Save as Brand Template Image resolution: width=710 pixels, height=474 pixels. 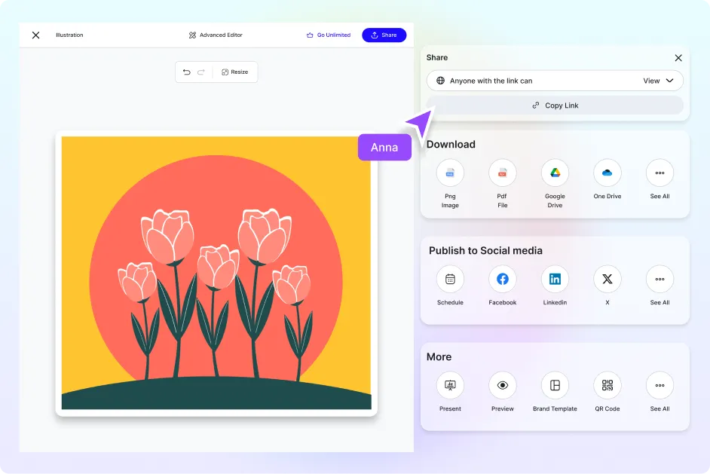pyautogui.click(x=555, y=386)
